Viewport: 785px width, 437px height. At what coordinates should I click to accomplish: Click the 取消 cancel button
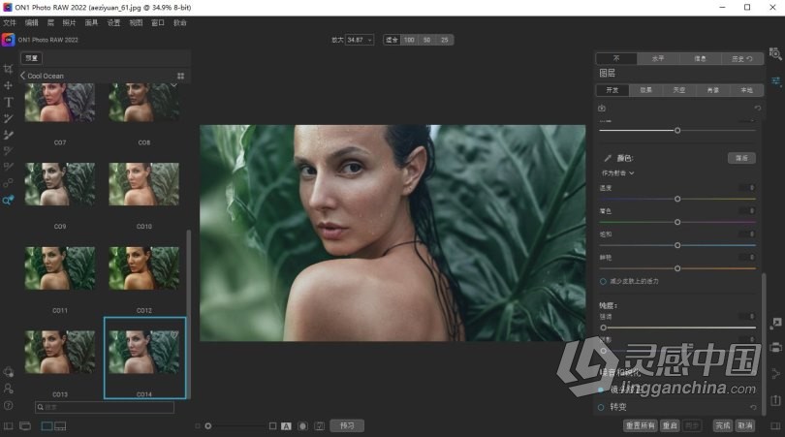tap(745, 426)
